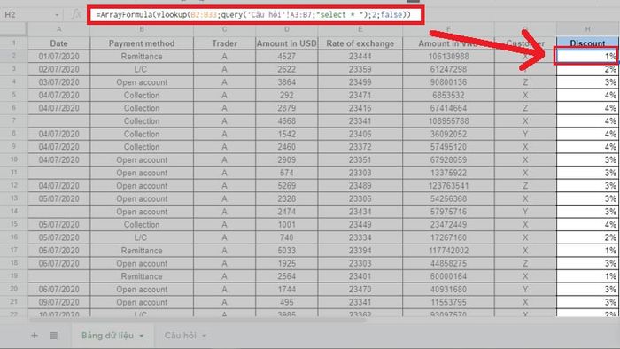The image size is (620, 349).
Task: Open the Bảng dữ liệu tab dropdown arrow
Action: click(142, 336)
